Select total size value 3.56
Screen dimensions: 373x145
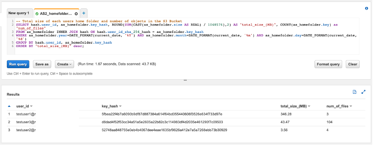tap(284, 130)
